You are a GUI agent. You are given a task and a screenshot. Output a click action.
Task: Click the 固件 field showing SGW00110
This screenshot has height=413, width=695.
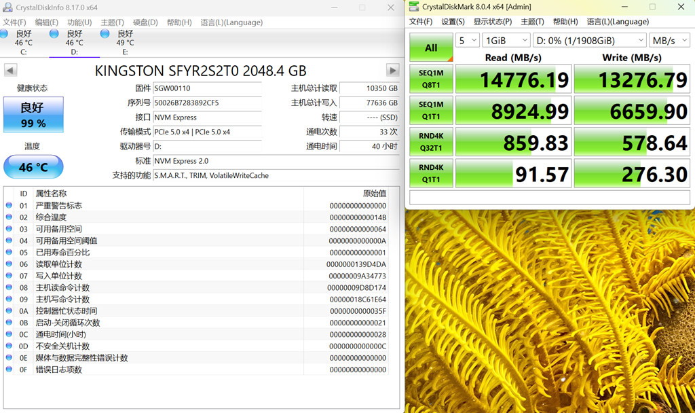click(x=207, y=88)
